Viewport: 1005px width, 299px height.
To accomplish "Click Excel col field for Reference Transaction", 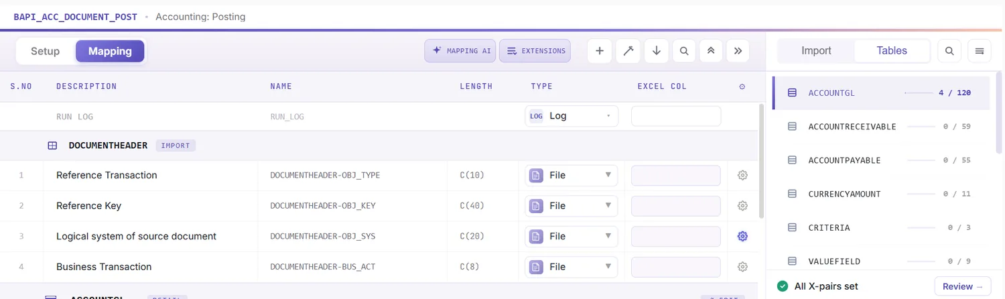I will [676, 175].
